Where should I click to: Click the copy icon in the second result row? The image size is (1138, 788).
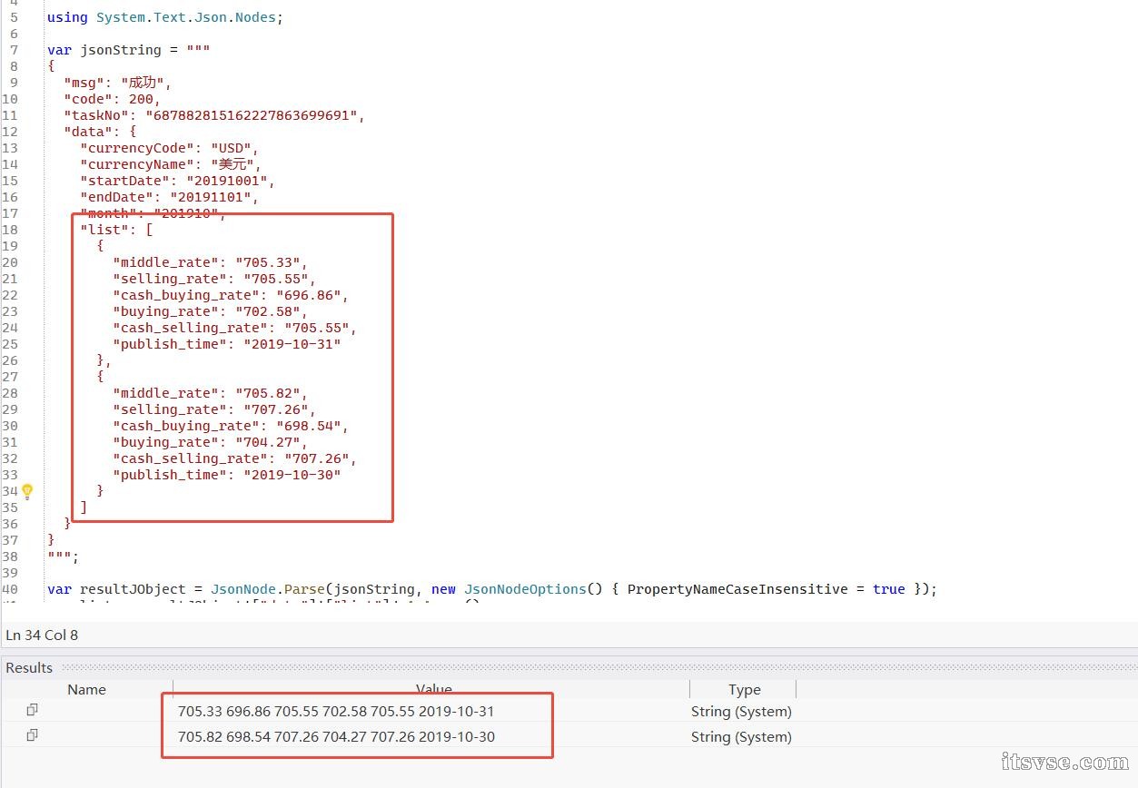[33, 735]
